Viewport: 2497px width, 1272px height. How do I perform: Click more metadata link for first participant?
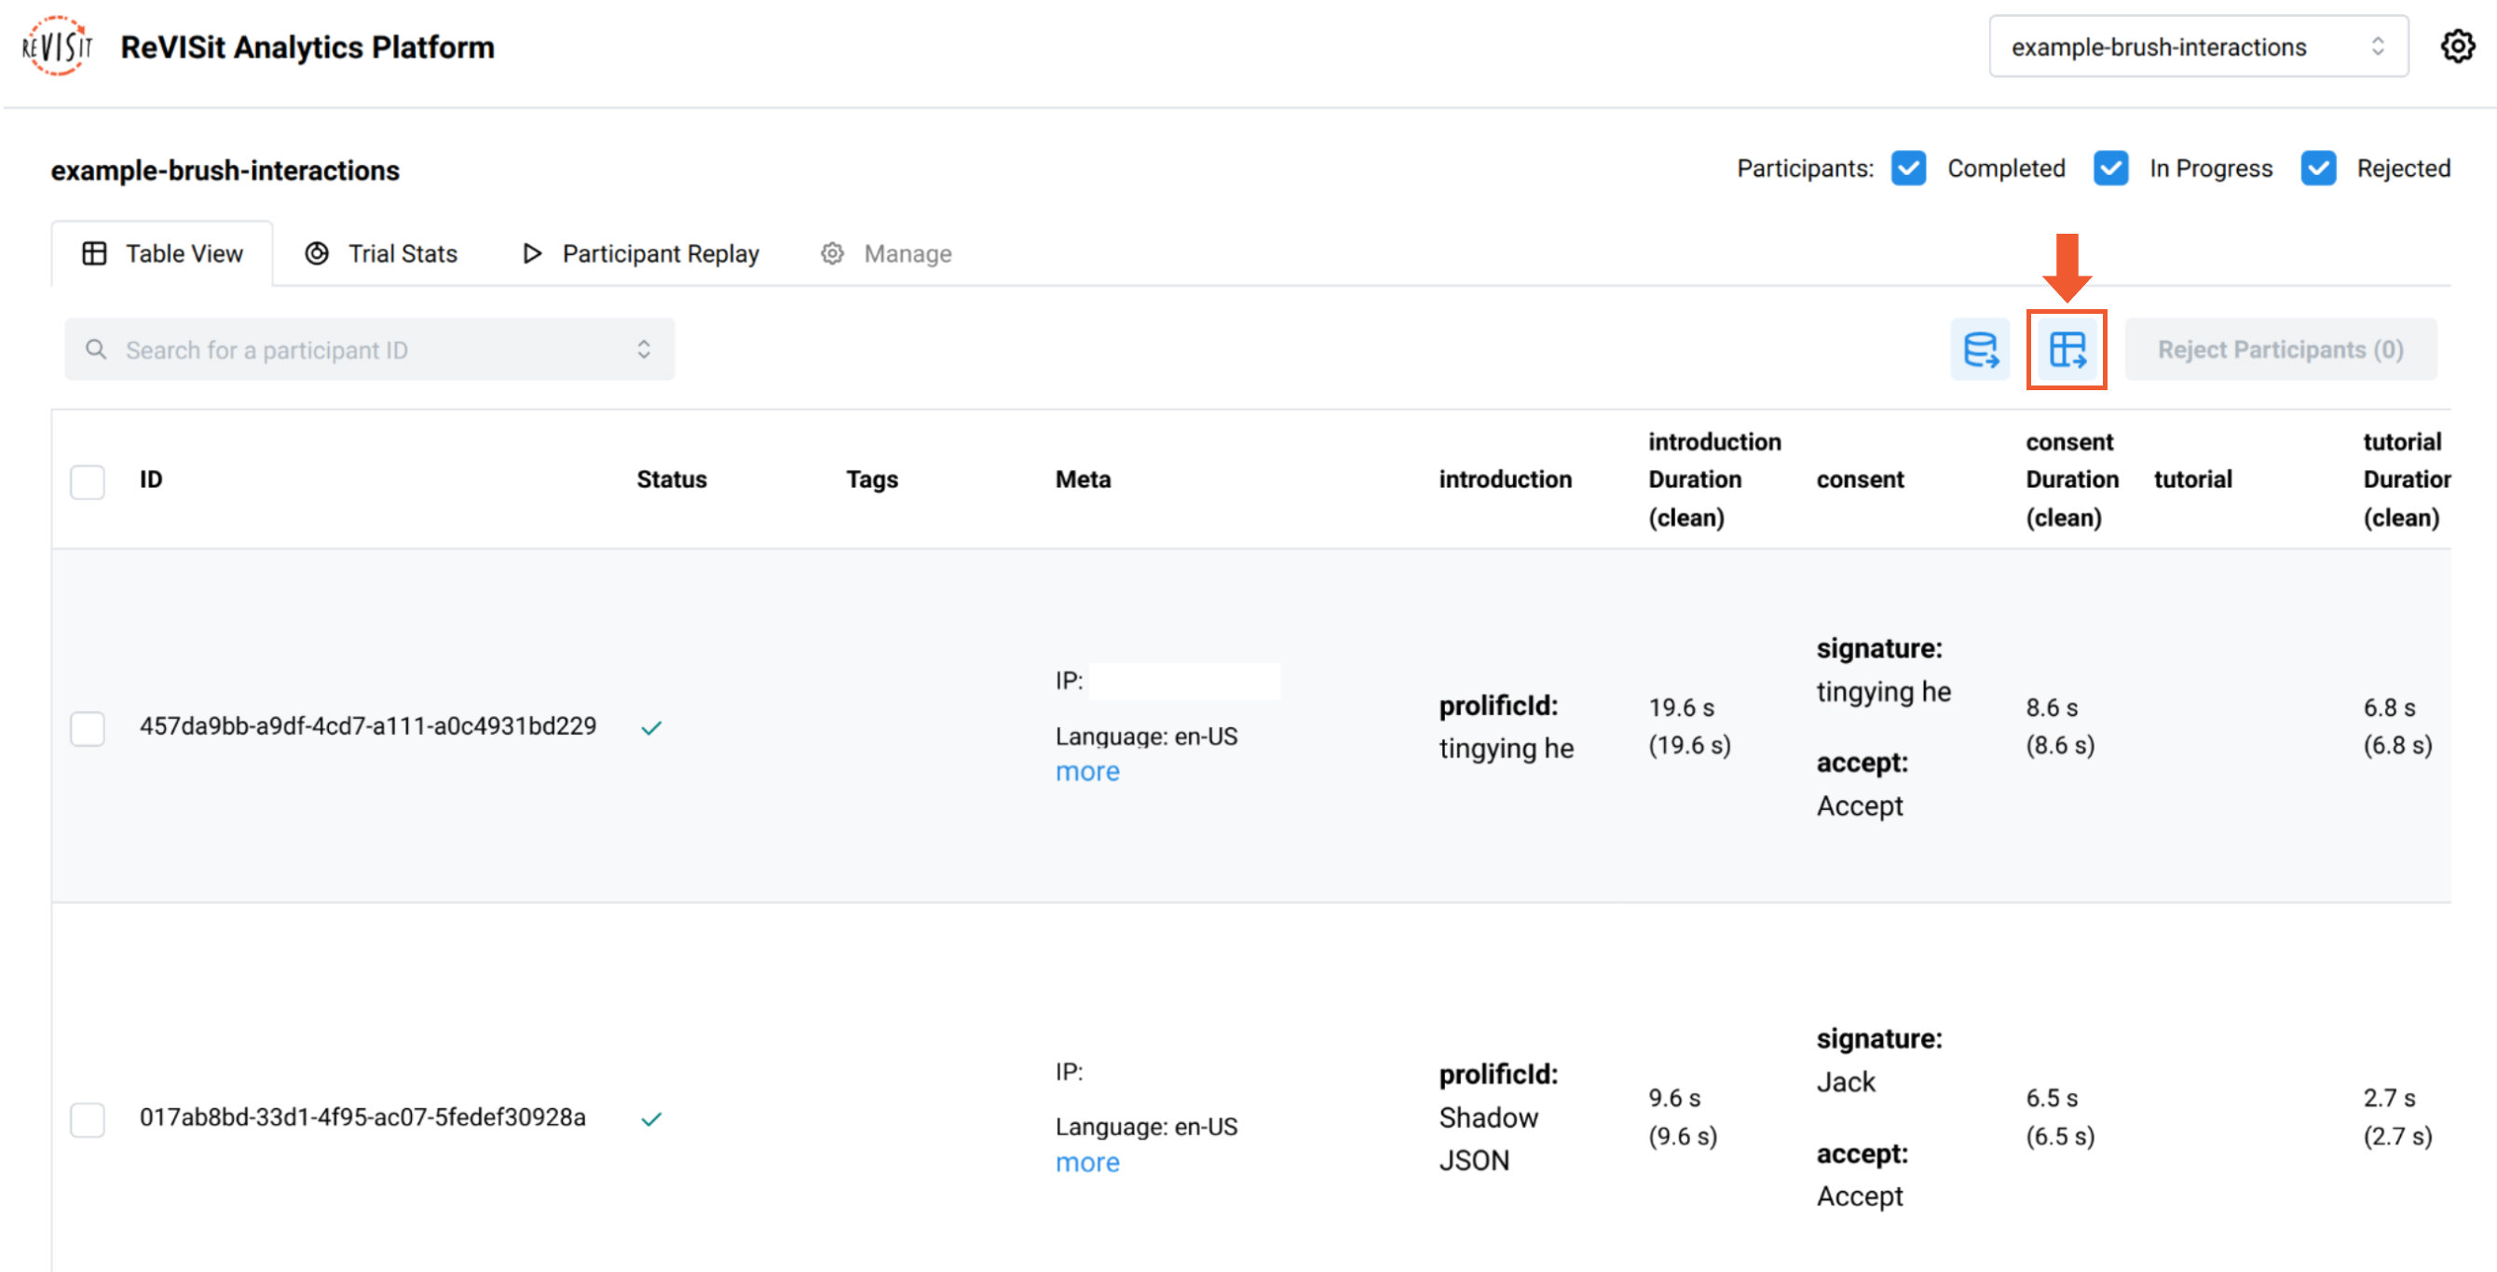[1085, 771]
